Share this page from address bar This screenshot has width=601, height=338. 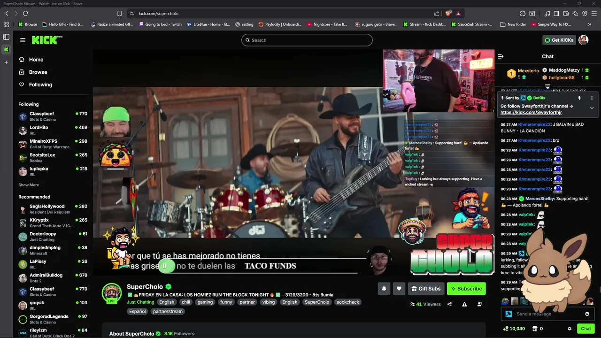[x=437, y=13]
